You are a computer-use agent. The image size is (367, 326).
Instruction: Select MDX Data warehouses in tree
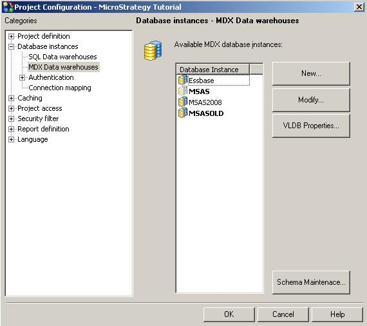point(64,67)
